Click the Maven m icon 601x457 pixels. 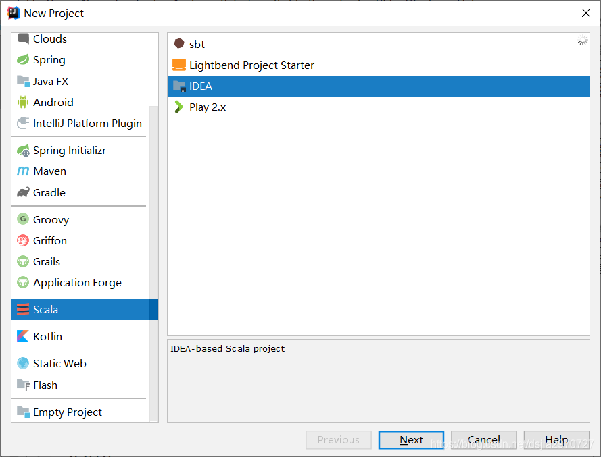pyautogui.click(x=23, y=171)
